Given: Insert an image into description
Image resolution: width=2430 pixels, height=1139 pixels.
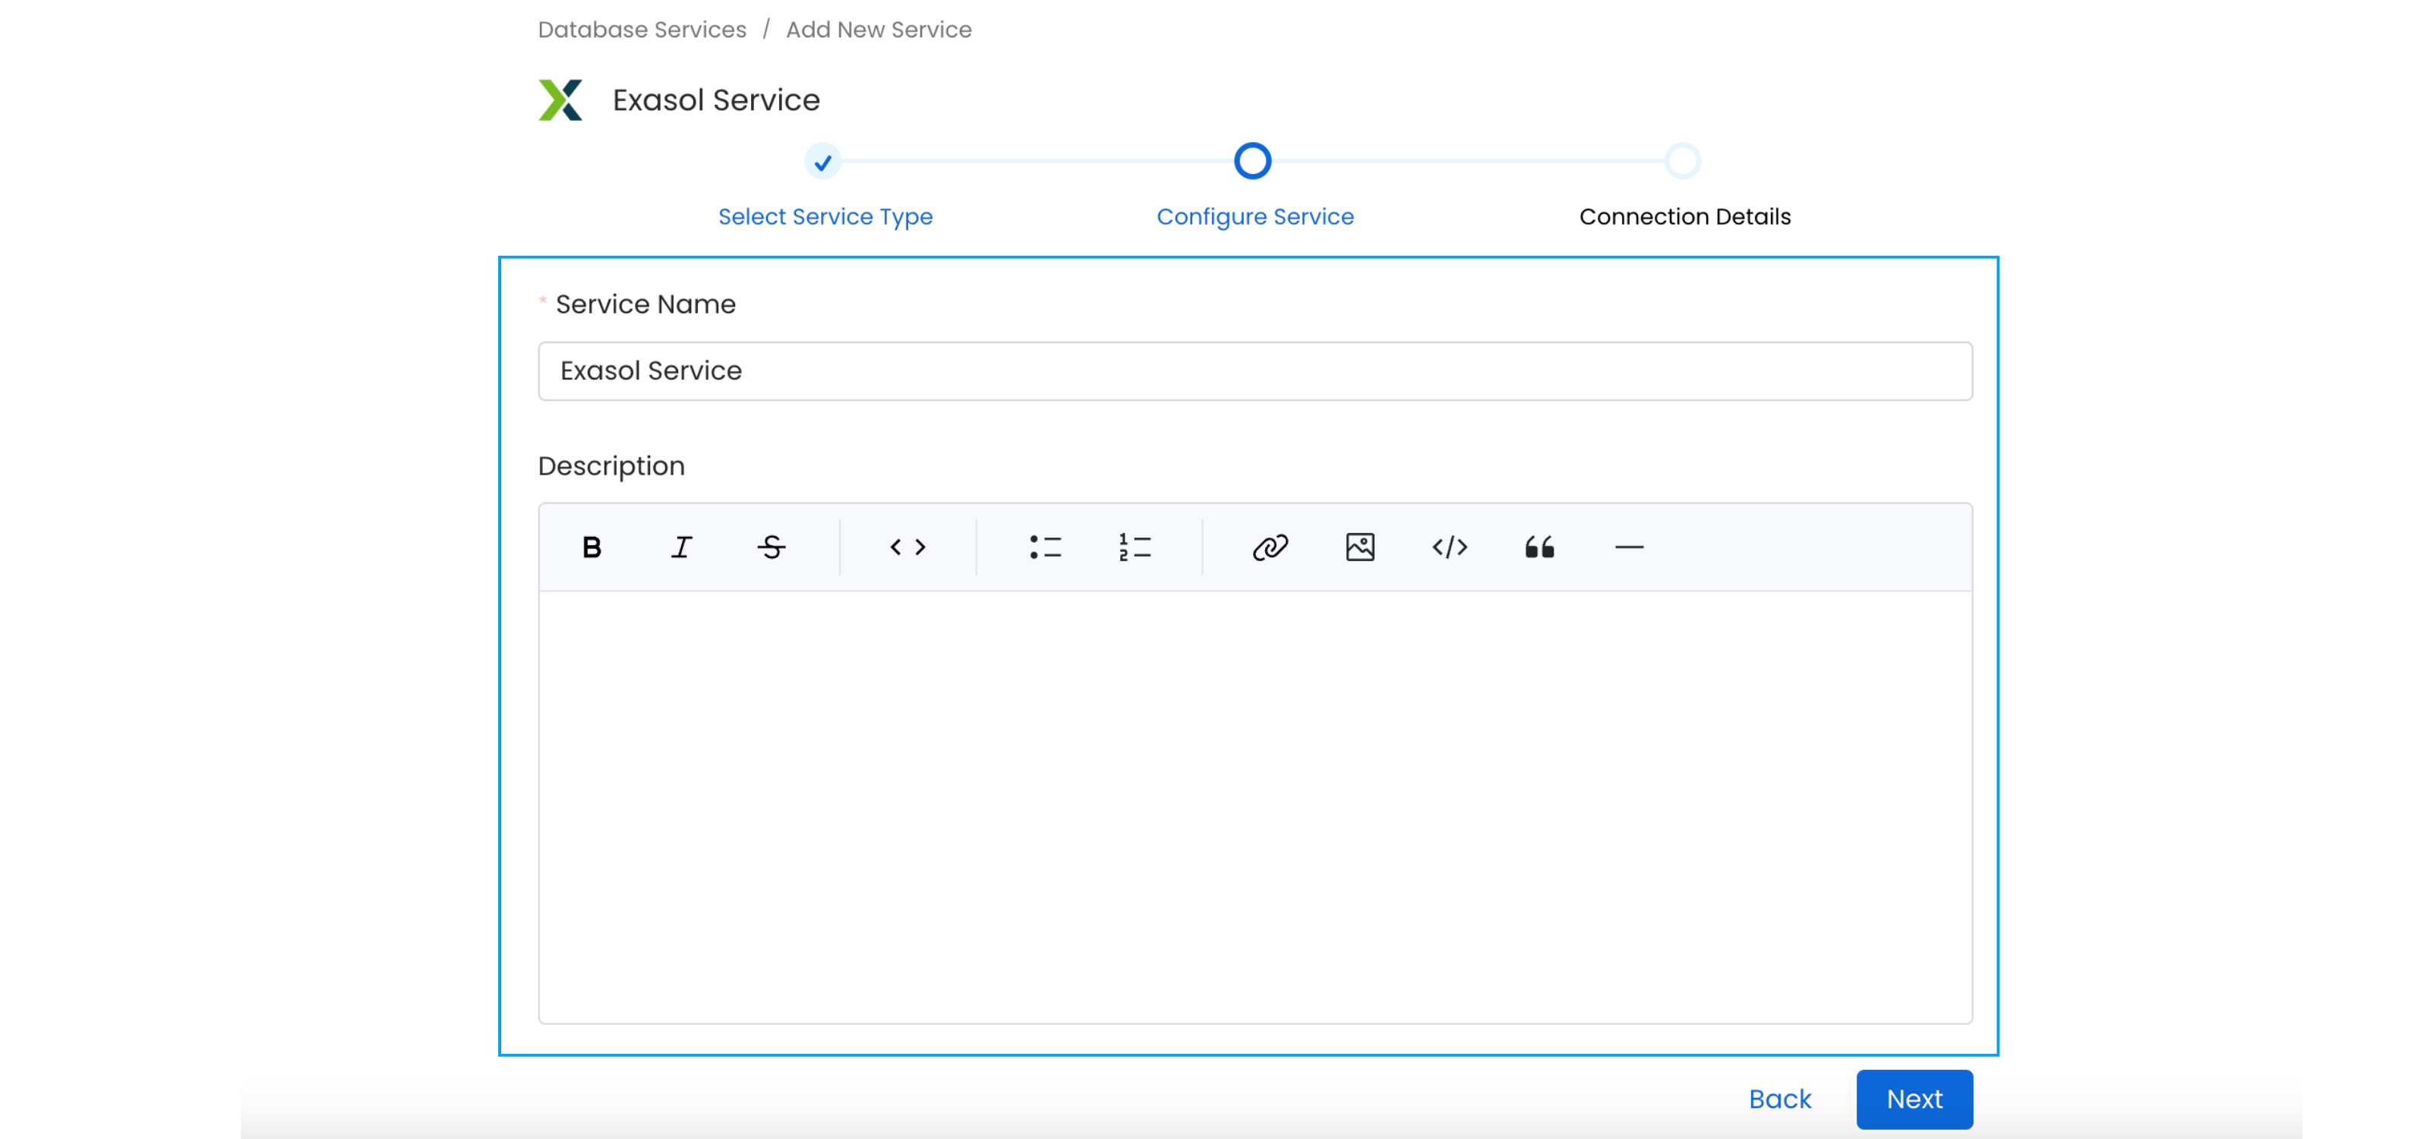Looking at the screenshot, I should (1359, 547).
